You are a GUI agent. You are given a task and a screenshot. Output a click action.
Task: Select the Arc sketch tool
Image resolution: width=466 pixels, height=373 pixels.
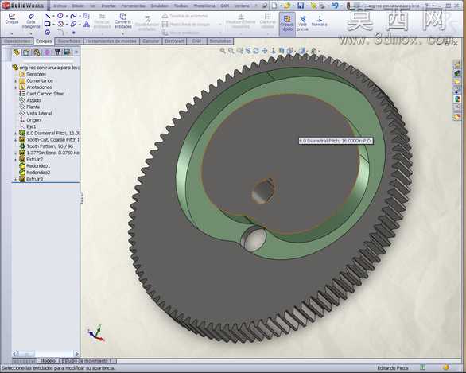(x=60, y=24)
